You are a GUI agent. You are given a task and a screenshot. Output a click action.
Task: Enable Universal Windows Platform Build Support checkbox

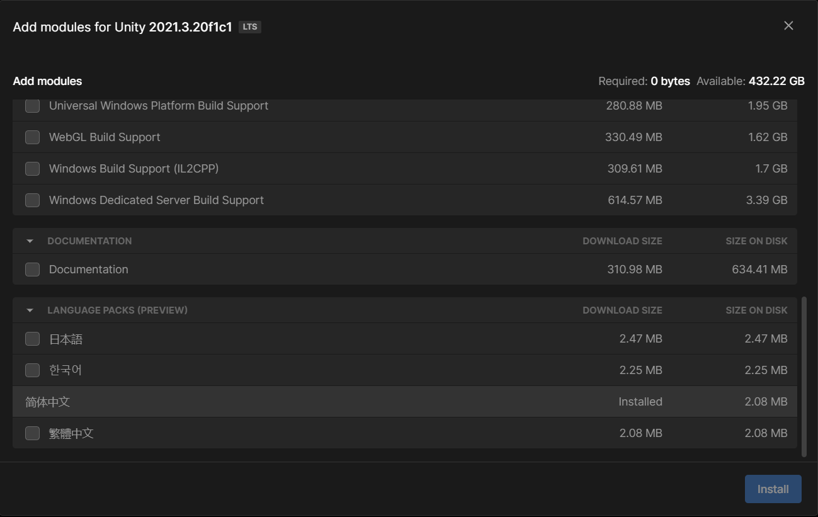coord(32,106)
